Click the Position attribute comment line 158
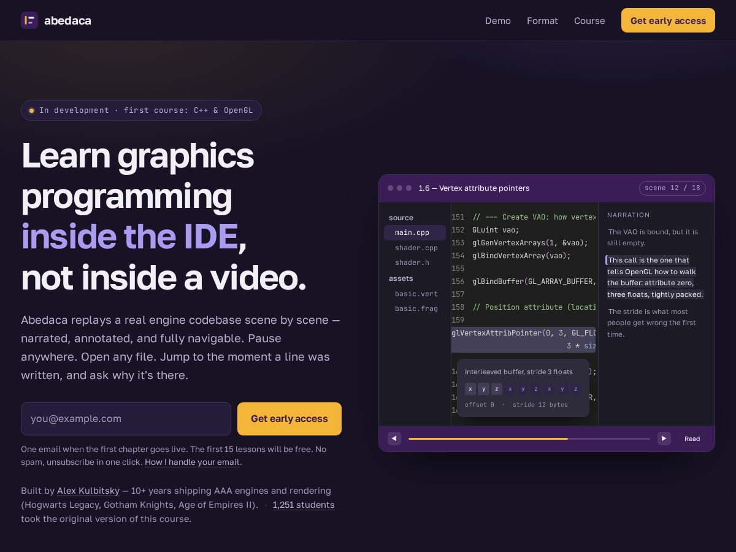736x552 pixels. click(523, 307)
